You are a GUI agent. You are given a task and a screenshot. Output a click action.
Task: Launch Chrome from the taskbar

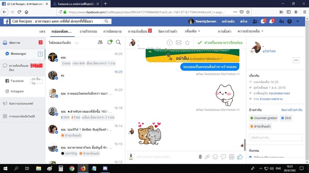72,169
